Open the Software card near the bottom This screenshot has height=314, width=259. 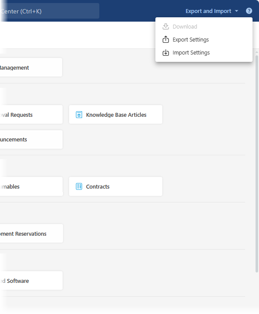[30, 281]
